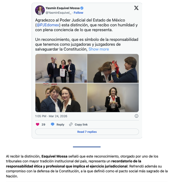Click the X logo icon in tweet
The height and width of the screenshot is (182, 173).
click(136, 8)
